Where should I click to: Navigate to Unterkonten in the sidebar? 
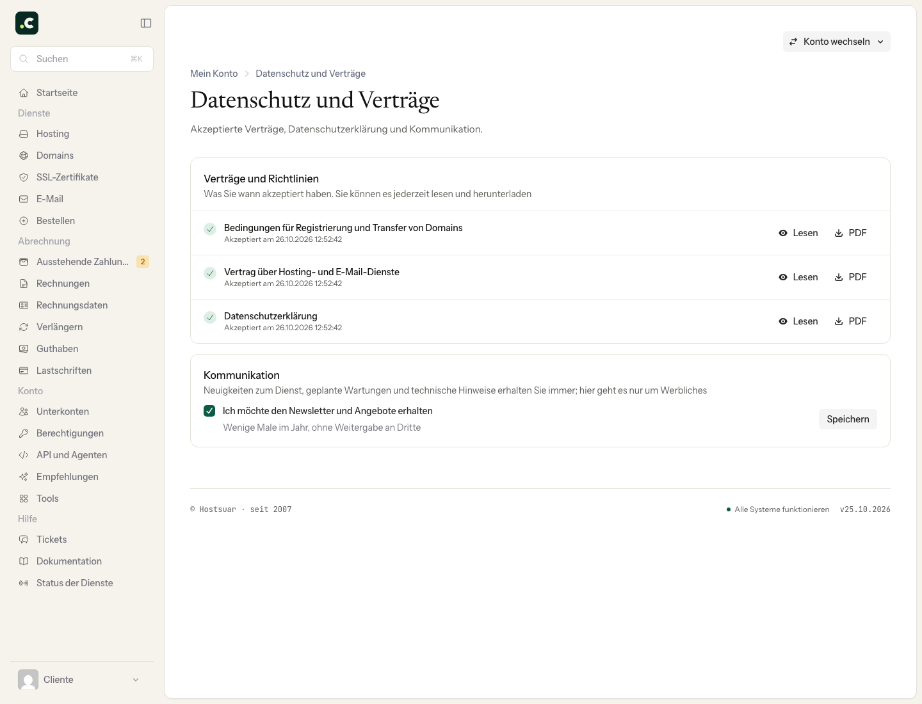coord(82,412)
